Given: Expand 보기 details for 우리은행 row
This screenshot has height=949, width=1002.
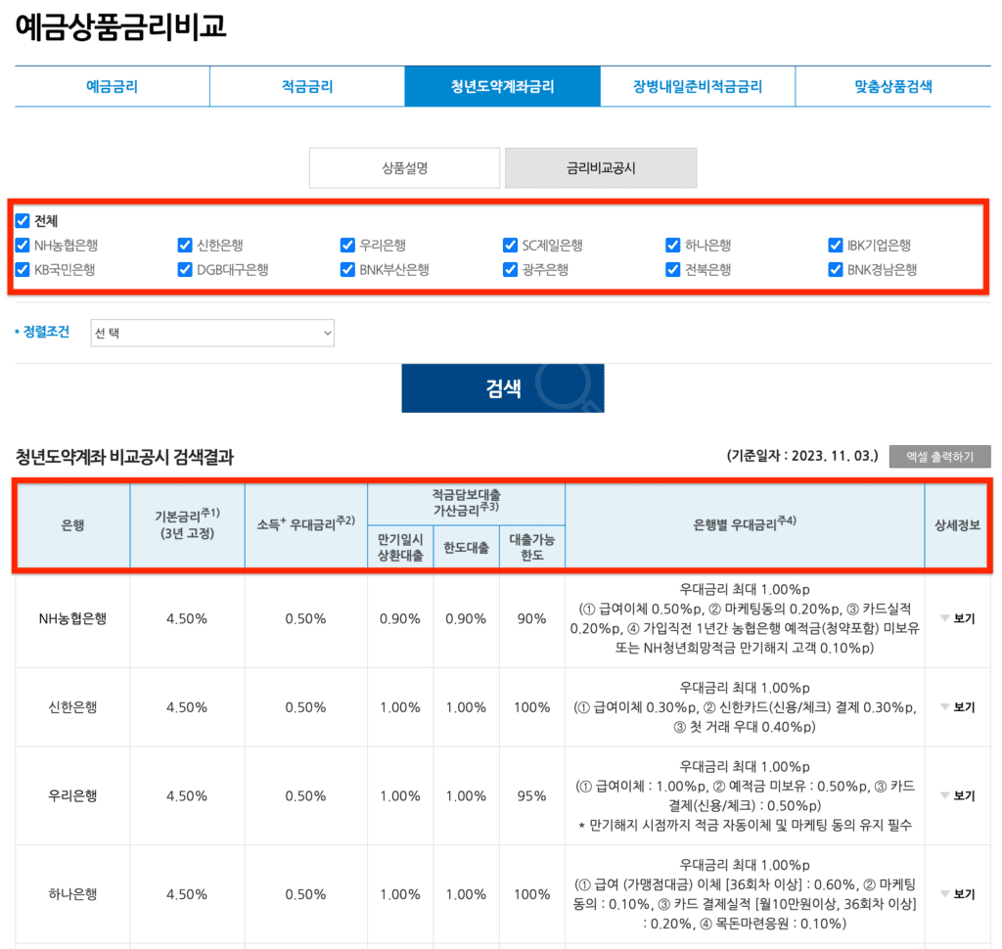Looking at the screenshot, I should point(958,795).
